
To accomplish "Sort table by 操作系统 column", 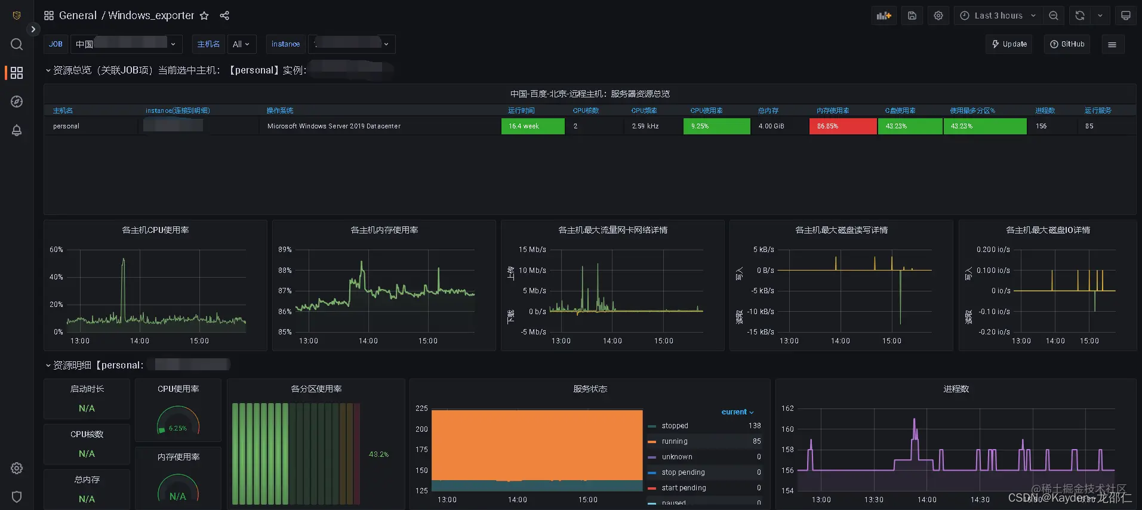I will (280, 110).
